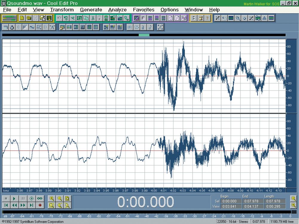Click Zoom to Selection magnifier icon
The image size is (299, 224).
pos(52,205)
